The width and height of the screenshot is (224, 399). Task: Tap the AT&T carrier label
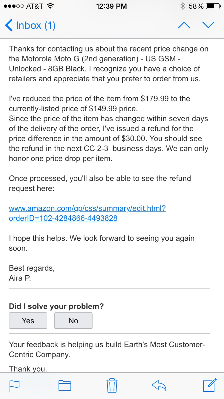[35, 6]
